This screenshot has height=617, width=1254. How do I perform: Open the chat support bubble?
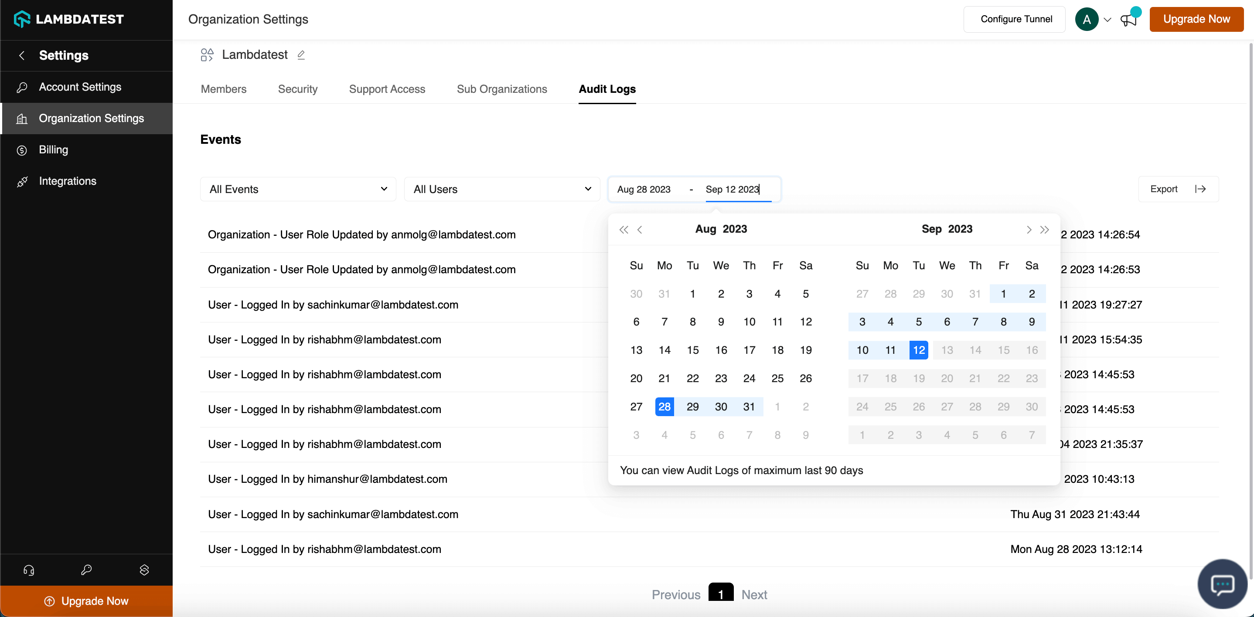(1222, 583)
